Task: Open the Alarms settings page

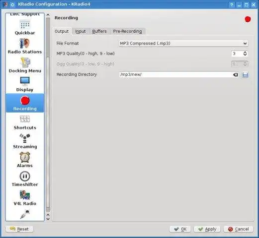Action: 25,160
